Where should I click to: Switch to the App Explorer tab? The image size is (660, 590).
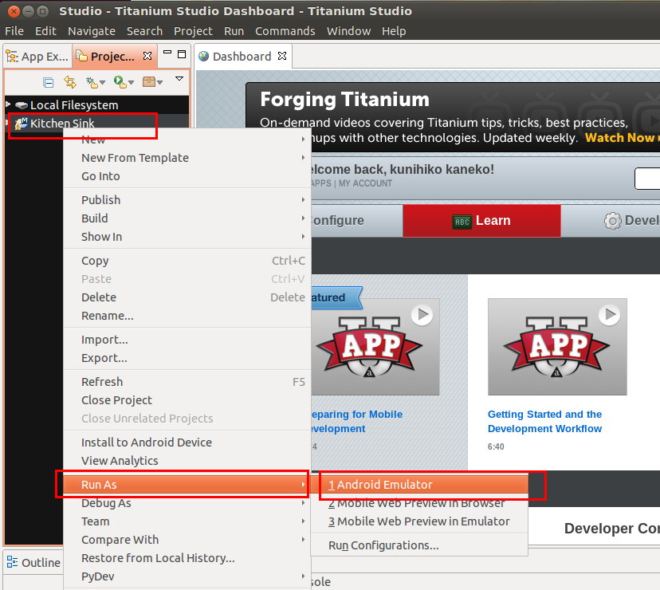[37, 57]
